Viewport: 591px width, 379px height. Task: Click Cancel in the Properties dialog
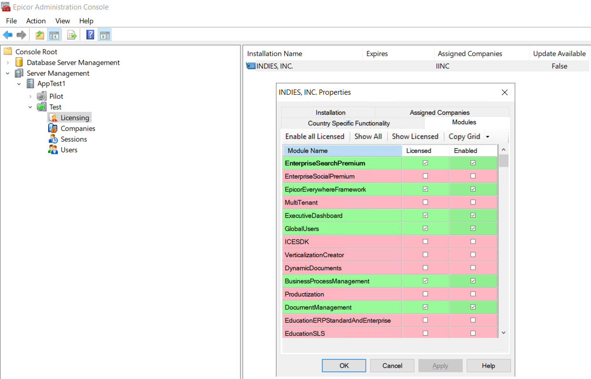(x=392, y=366)
